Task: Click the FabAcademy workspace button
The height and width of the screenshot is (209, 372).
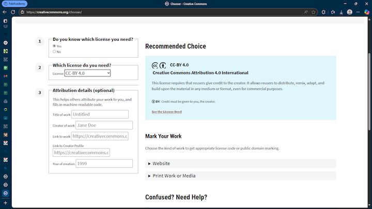Action: pos(14,4)
